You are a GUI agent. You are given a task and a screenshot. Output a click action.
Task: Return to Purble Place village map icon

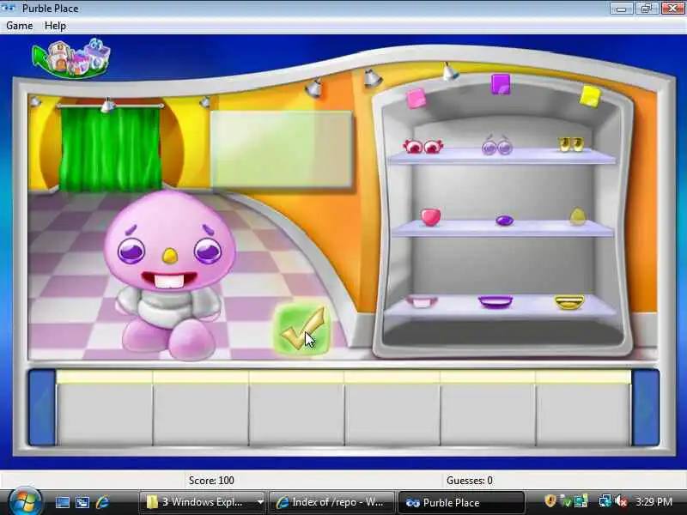(71, 58)
